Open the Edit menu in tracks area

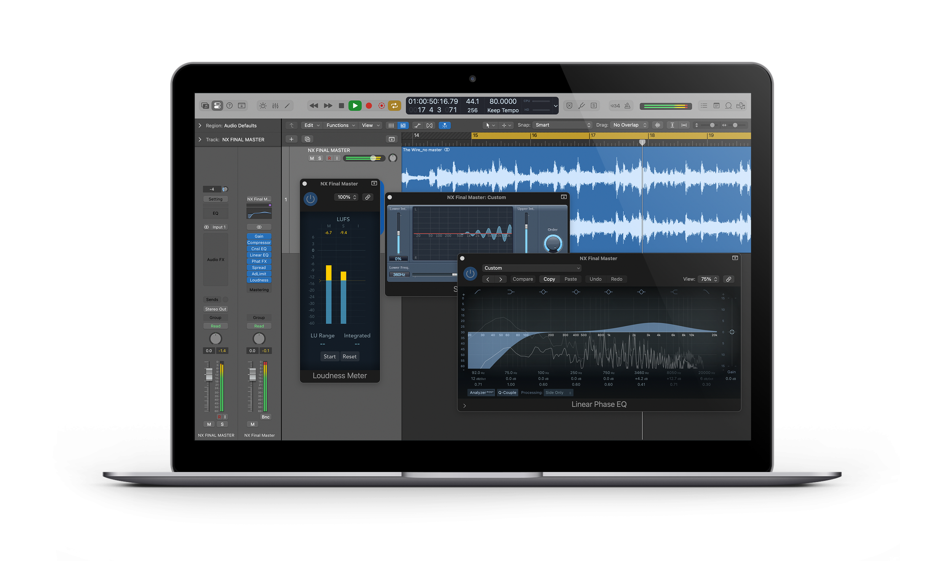312,125
